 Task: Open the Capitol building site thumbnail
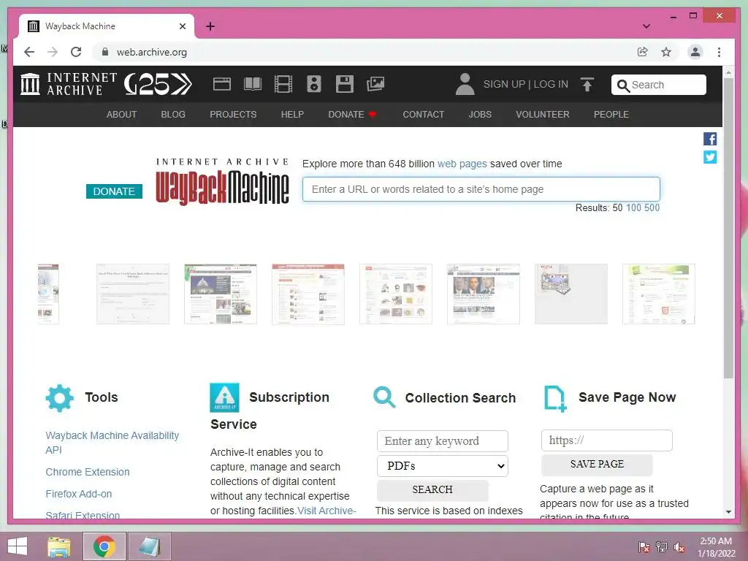(x=221, y=294)
